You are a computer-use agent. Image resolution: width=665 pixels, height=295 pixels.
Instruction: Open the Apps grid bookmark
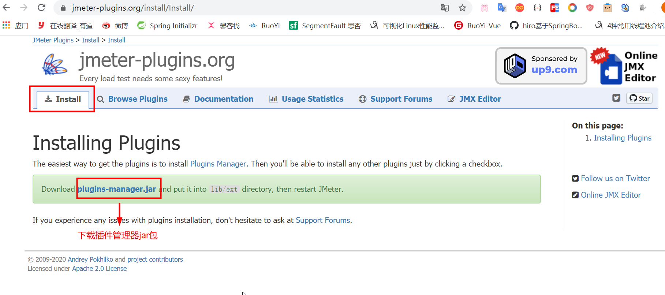coord(15,25)
